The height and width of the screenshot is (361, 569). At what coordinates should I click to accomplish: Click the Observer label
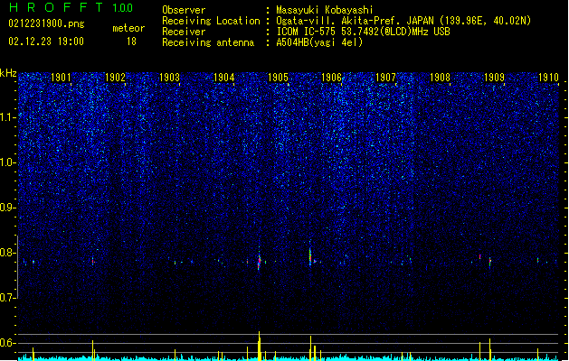pos(184,10)
